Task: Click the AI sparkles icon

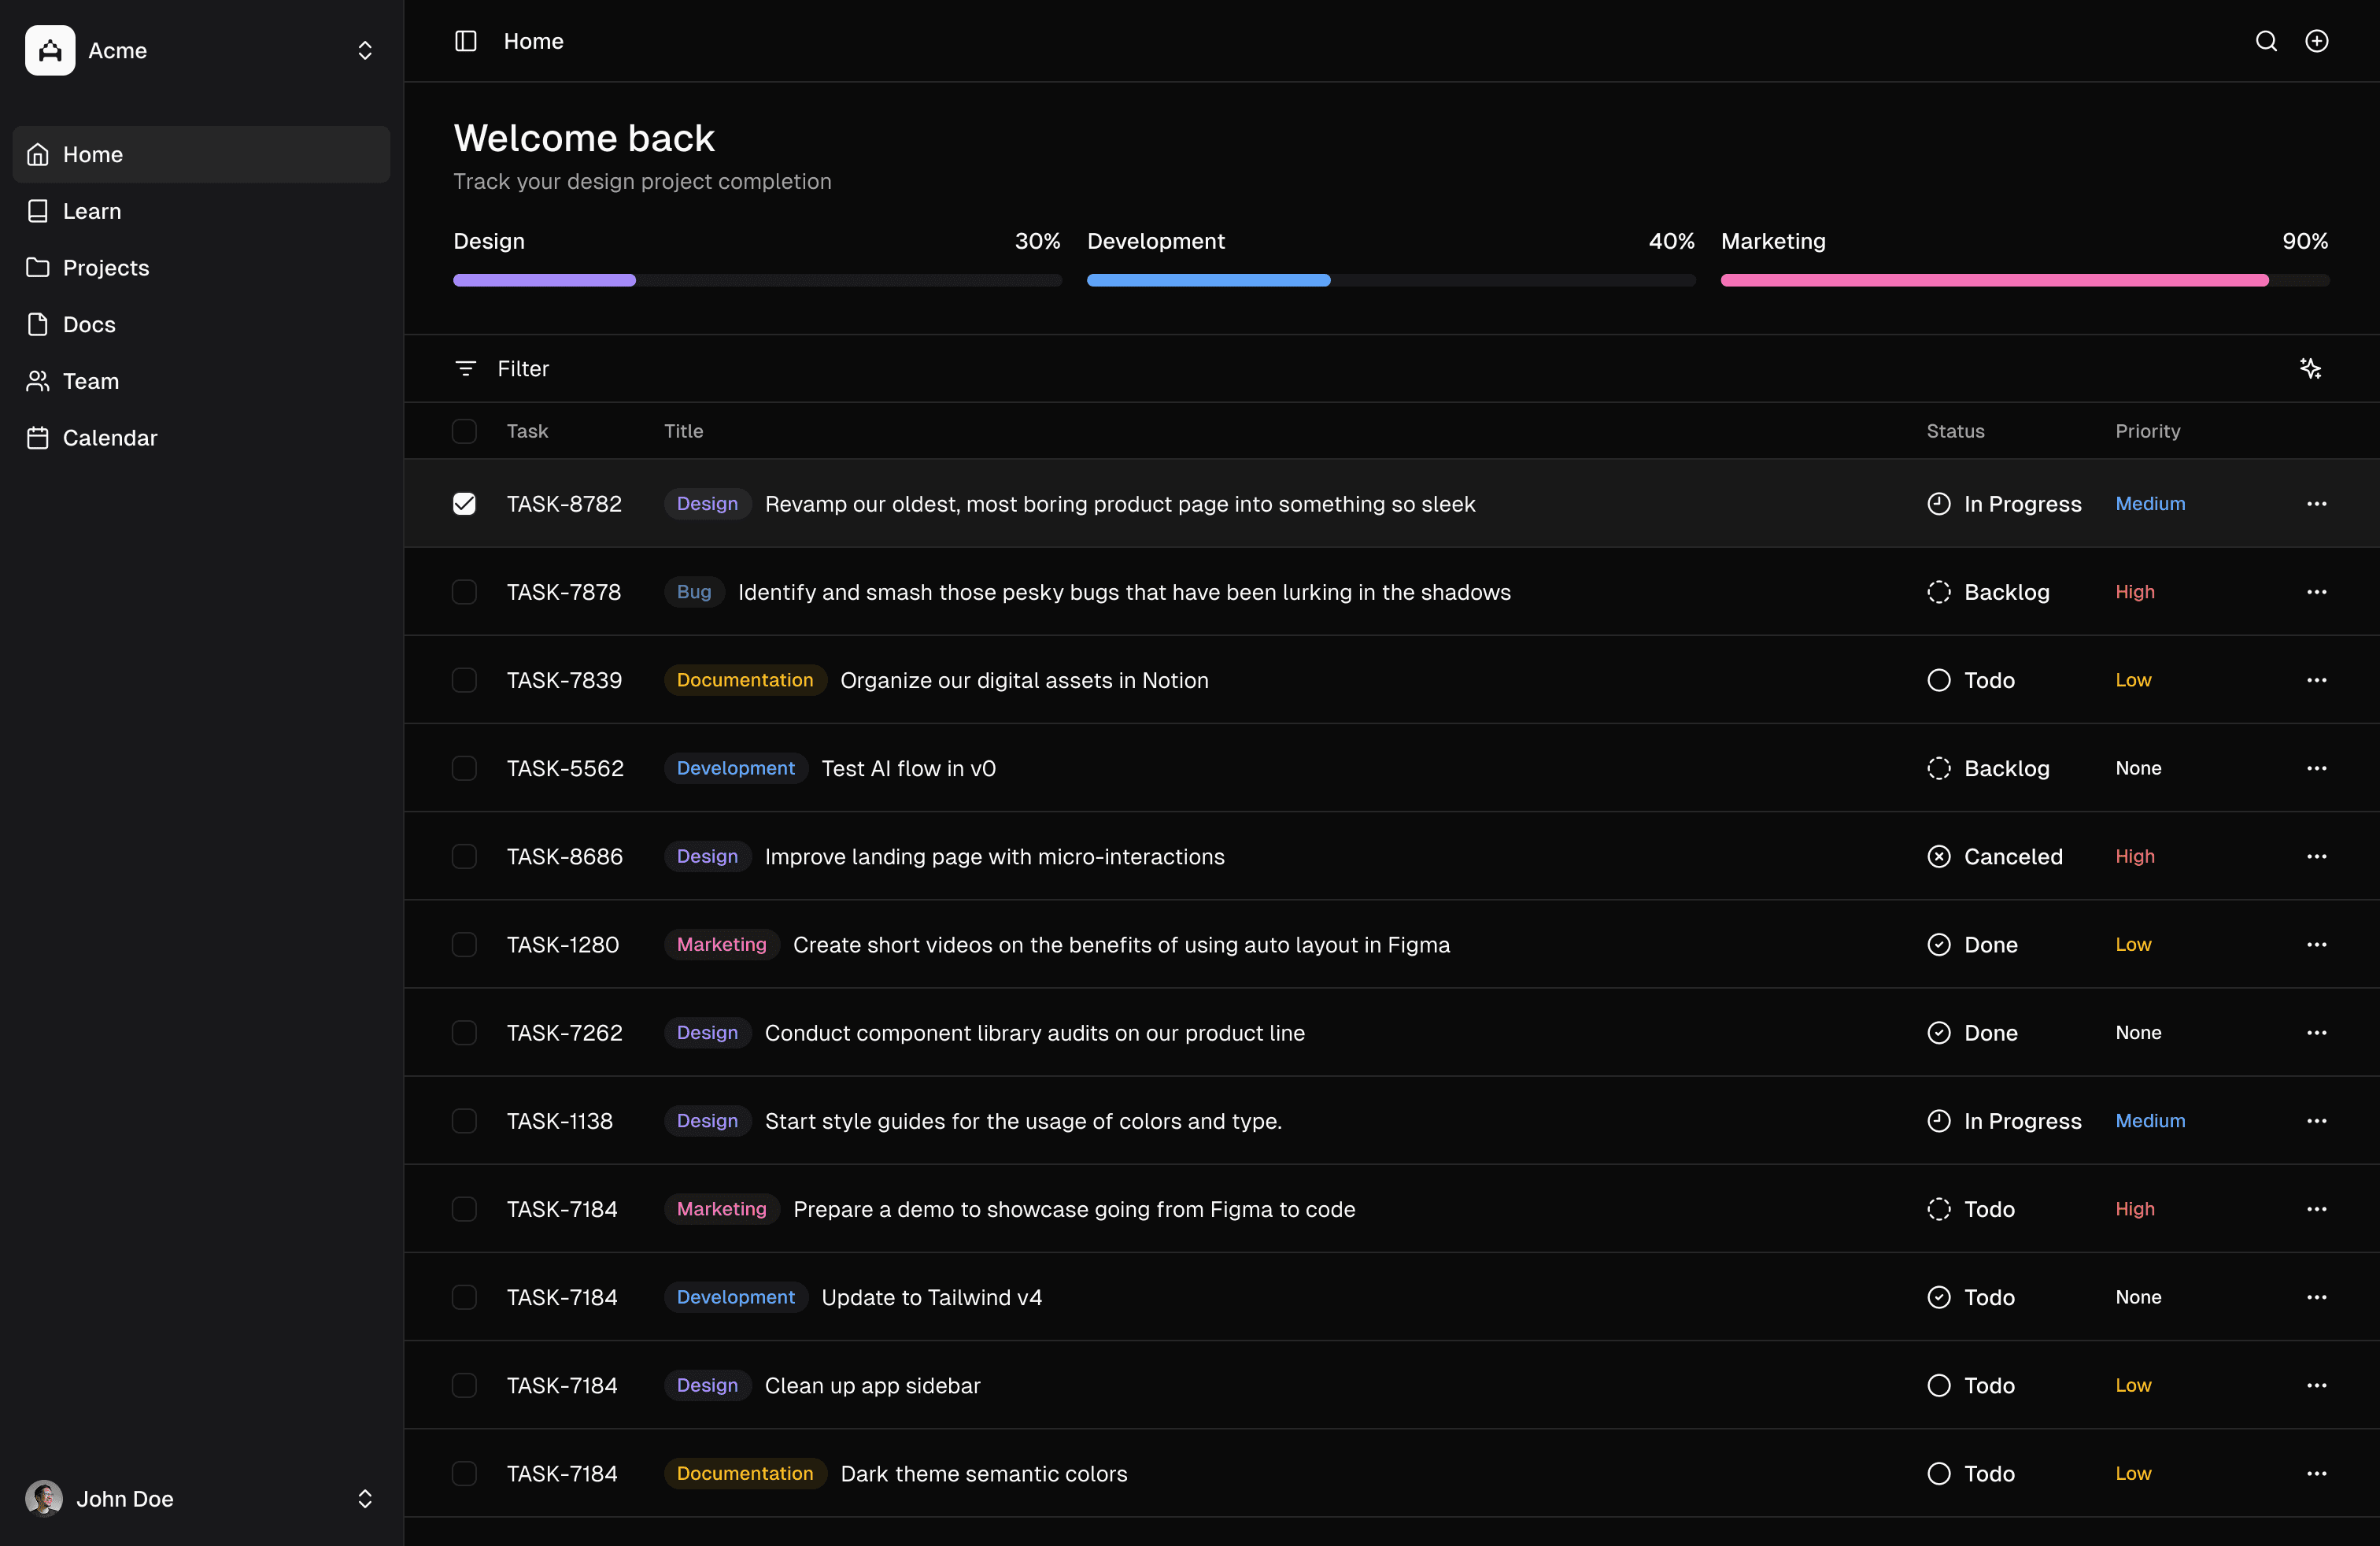Action: tap(2310, 368)
